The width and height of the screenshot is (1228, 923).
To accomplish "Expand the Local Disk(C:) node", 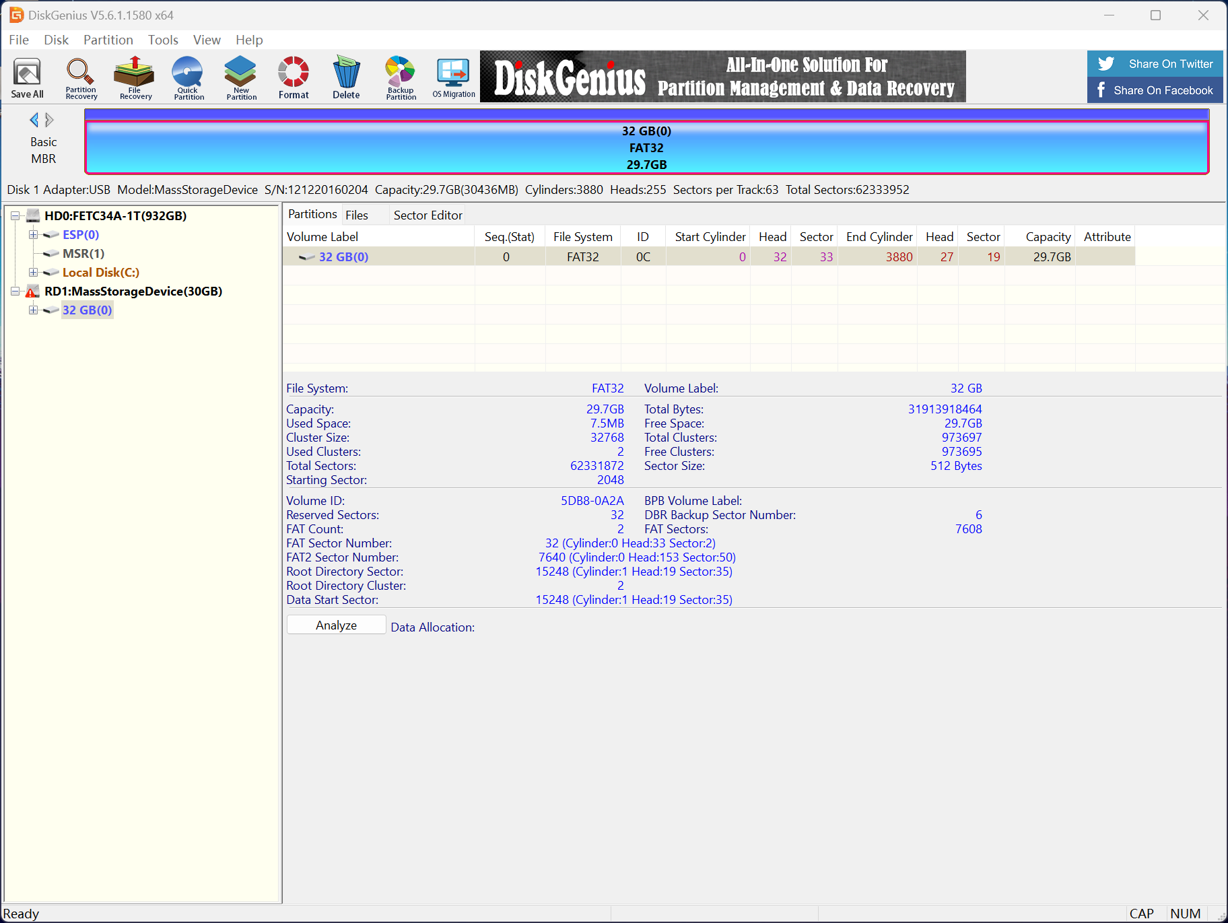I will pos(33,273).
